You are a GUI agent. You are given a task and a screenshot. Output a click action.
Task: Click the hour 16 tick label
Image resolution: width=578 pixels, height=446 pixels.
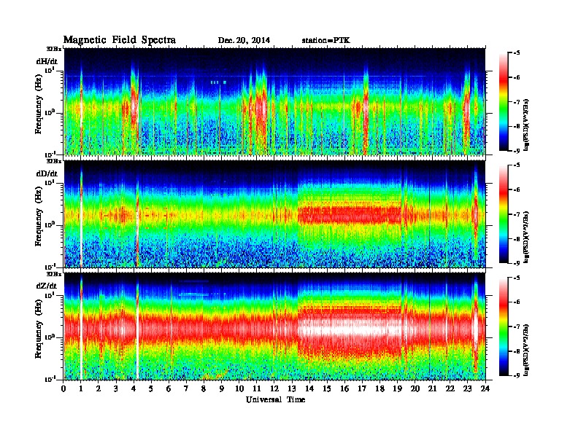pos(344,389)
